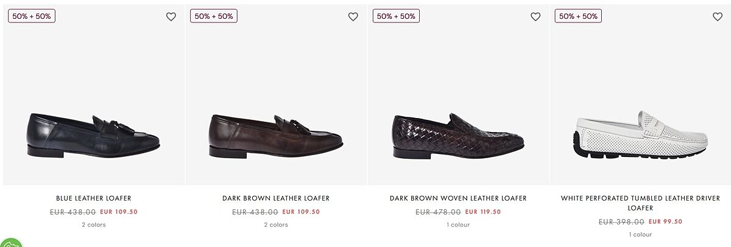Image resolution: width=731 pixels, height=247 pixels.
Task: Favorite the Blue Leather Loafer with heart icon
Action: pos(171,17)
